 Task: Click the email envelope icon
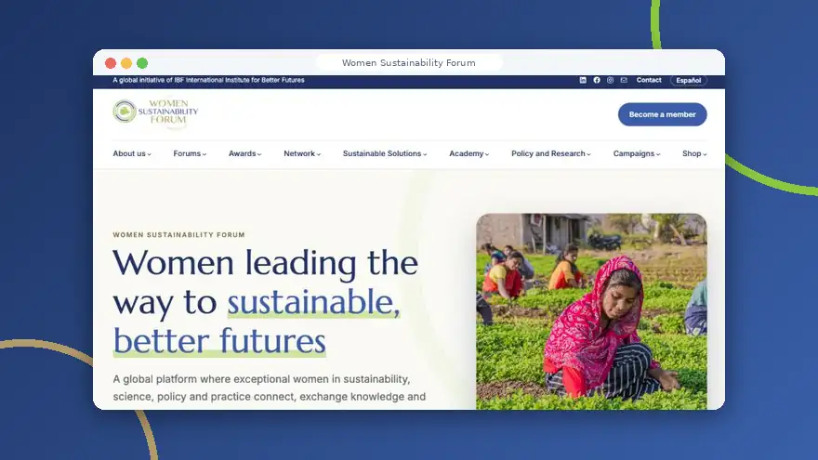click(x=624, y=80)
